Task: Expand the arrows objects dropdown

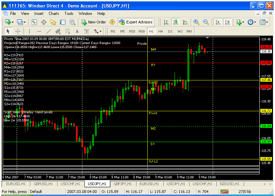Action: tap(97, 32)
